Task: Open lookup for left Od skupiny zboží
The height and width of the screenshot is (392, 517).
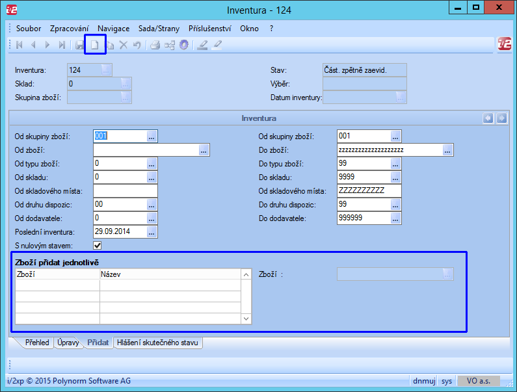Action: tap(152, 136)
